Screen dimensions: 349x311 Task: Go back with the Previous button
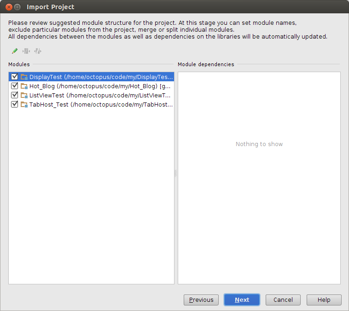pyautogui.click(x=201, y=300)
